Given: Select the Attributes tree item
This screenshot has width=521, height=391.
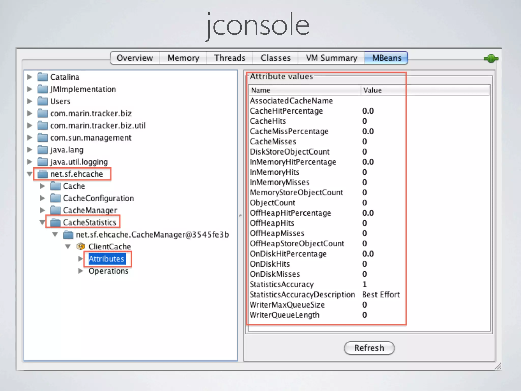Looking at the screenshot, I should [107, 259].
